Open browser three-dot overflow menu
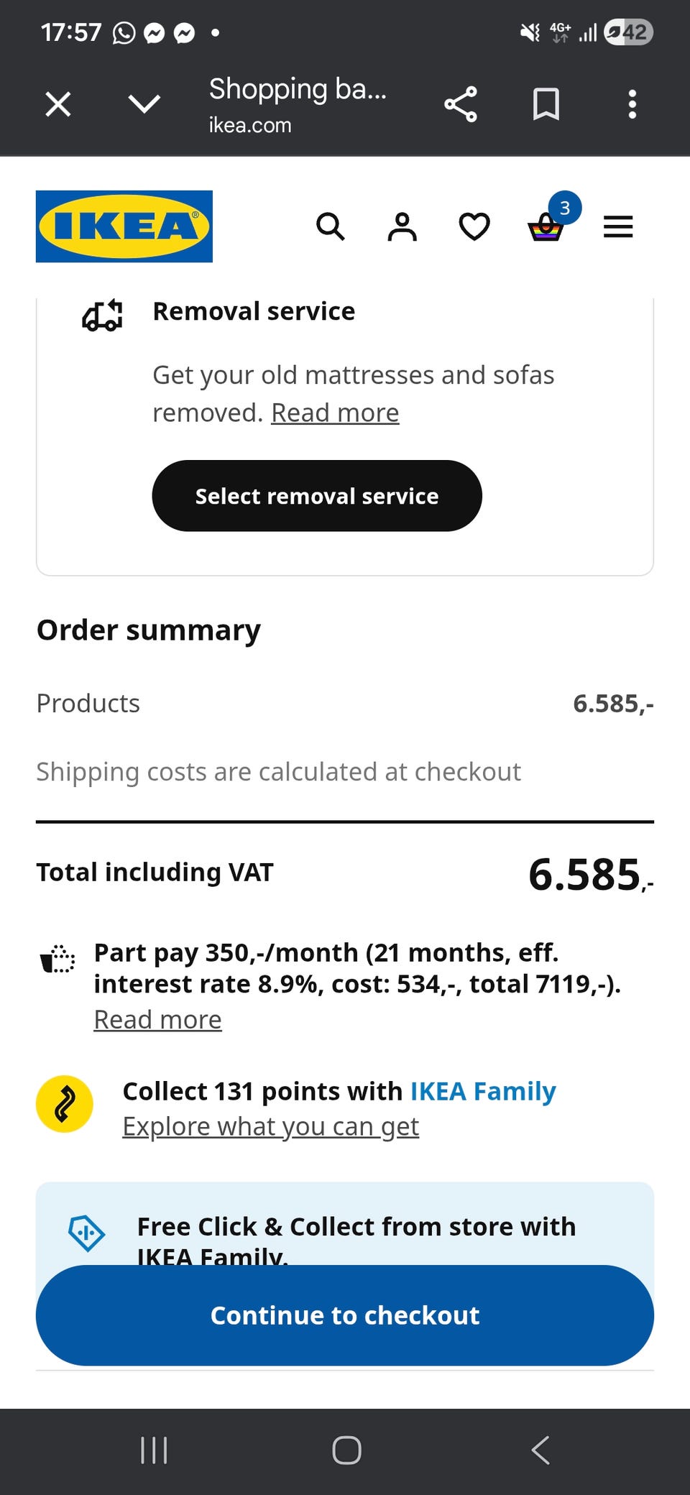 click(x=632, y=104)
